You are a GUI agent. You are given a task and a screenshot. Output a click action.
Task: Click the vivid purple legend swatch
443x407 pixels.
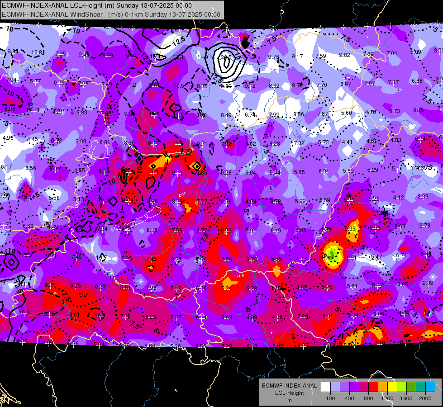[354, 387]
